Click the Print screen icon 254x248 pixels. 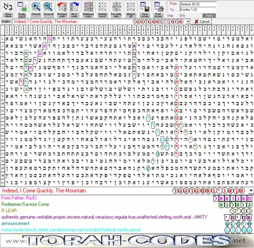point(158,7)
